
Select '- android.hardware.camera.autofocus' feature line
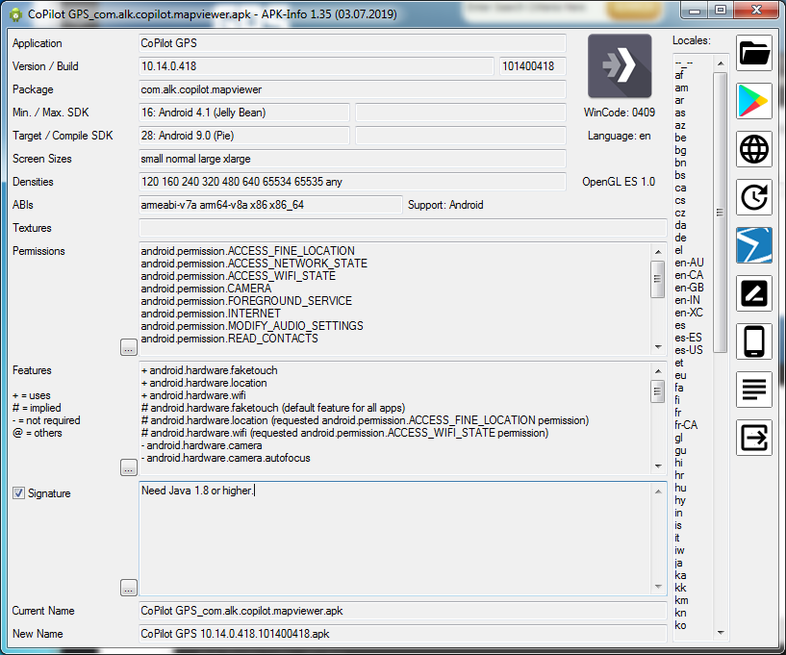point(225,458)
